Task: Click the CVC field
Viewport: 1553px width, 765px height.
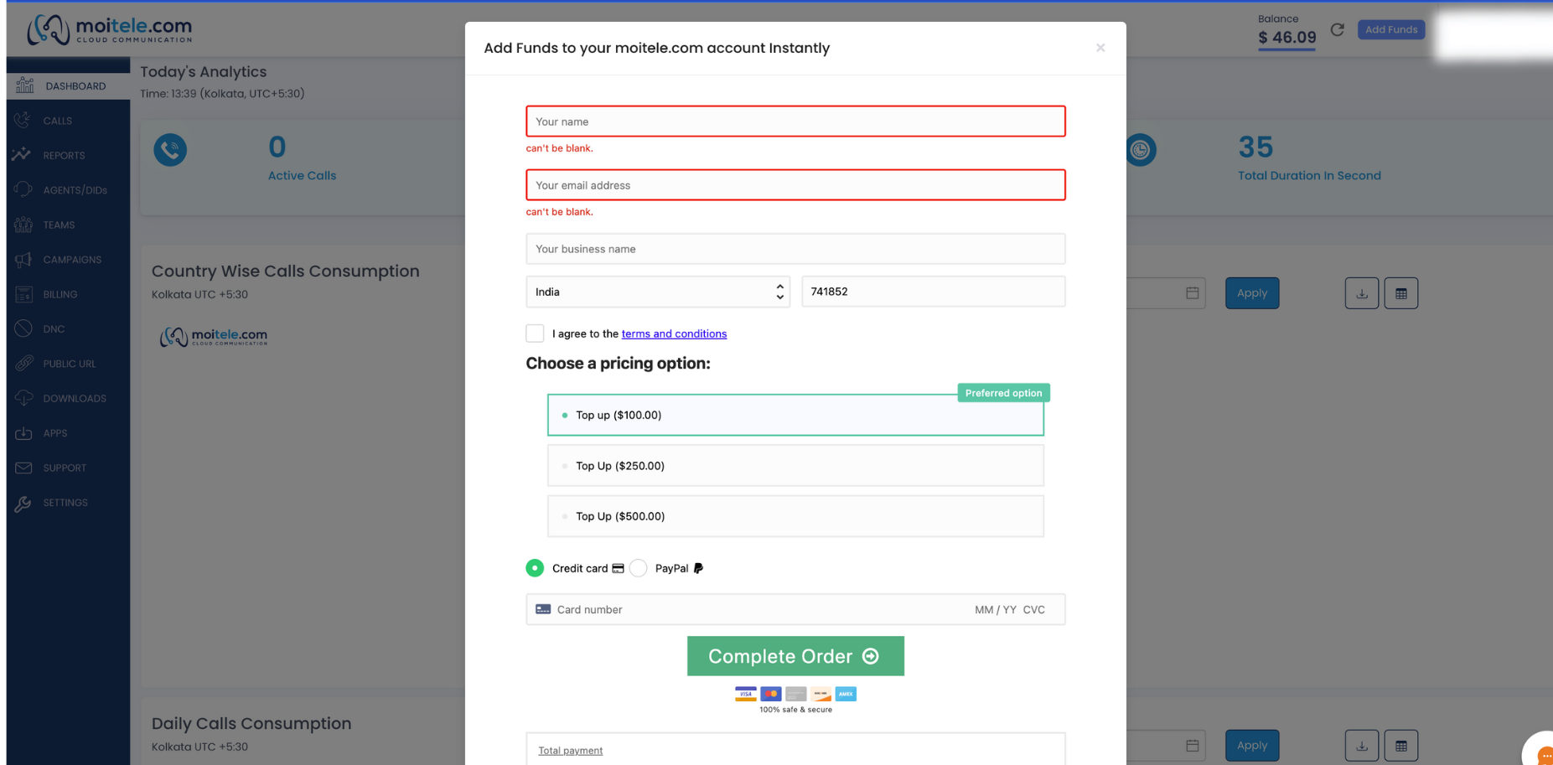Action: tap(1034, 610)
